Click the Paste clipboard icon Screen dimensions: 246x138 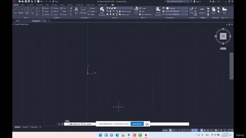click(x=213, y=10)
